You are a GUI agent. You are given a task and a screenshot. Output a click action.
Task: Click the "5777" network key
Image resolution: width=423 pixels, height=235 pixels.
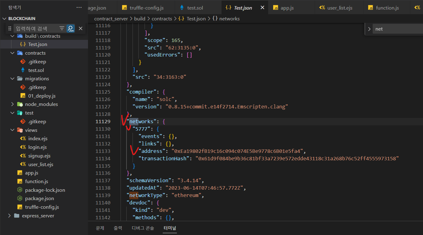[141, 129]
